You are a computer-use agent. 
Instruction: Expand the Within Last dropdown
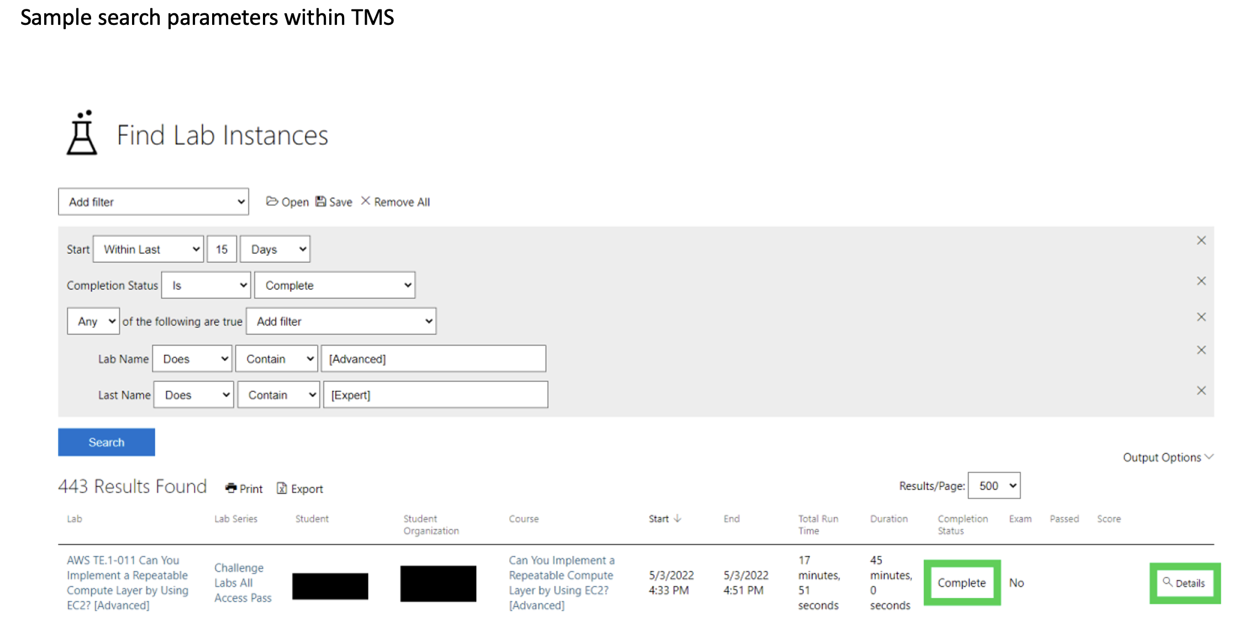[148, 250]
